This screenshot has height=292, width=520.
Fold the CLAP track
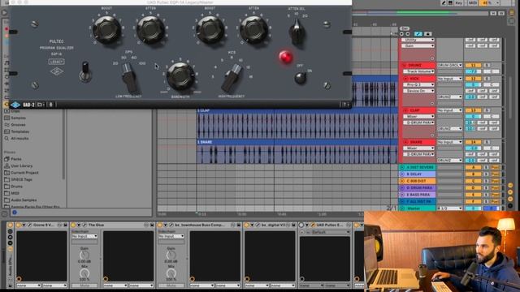[x=405, y=110]
